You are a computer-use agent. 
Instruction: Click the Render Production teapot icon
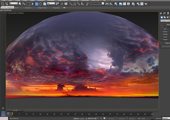pyautogui.click(x=146, y=4)
